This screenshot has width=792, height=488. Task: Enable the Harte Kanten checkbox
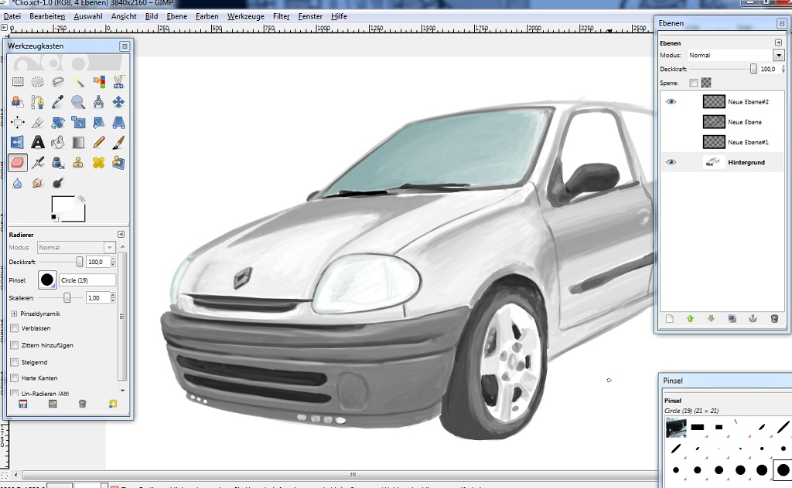15,378
